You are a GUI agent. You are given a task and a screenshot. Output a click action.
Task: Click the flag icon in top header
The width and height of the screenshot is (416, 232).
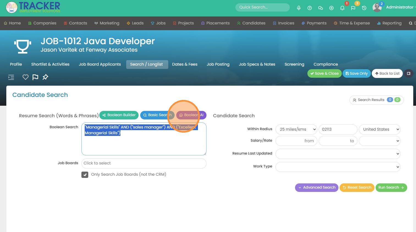[353, 8]
